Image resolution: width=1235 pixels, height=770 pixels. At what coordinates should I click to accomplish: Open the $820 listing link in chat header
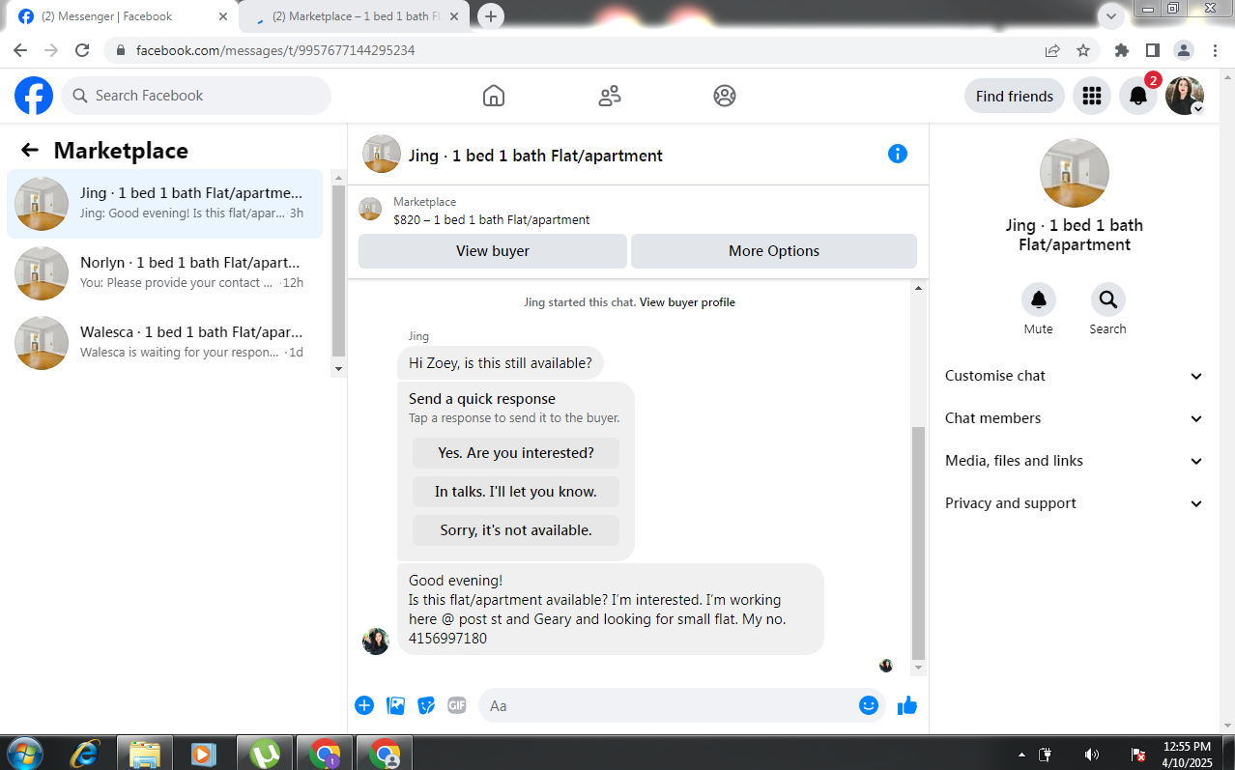[x=491, y=220]
